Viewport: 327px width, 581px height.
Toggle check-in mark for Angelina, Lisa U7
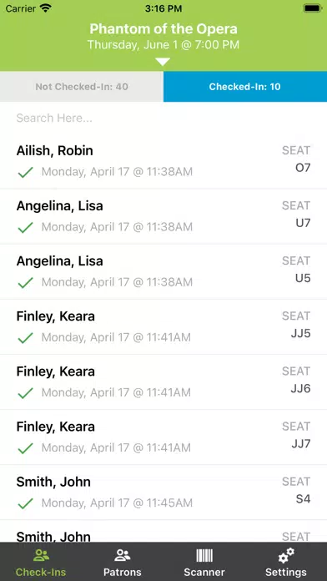coord(26,227)
